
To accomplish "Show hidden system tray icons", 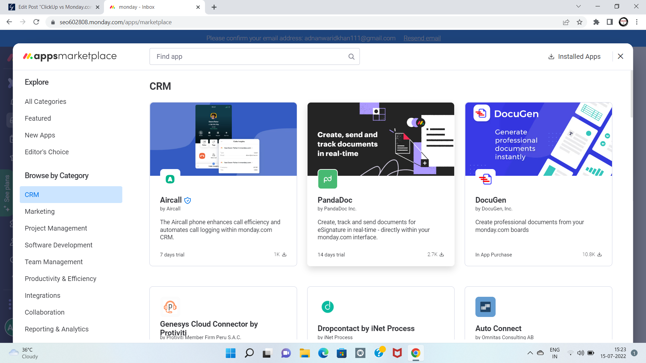I will pos(530,353).
